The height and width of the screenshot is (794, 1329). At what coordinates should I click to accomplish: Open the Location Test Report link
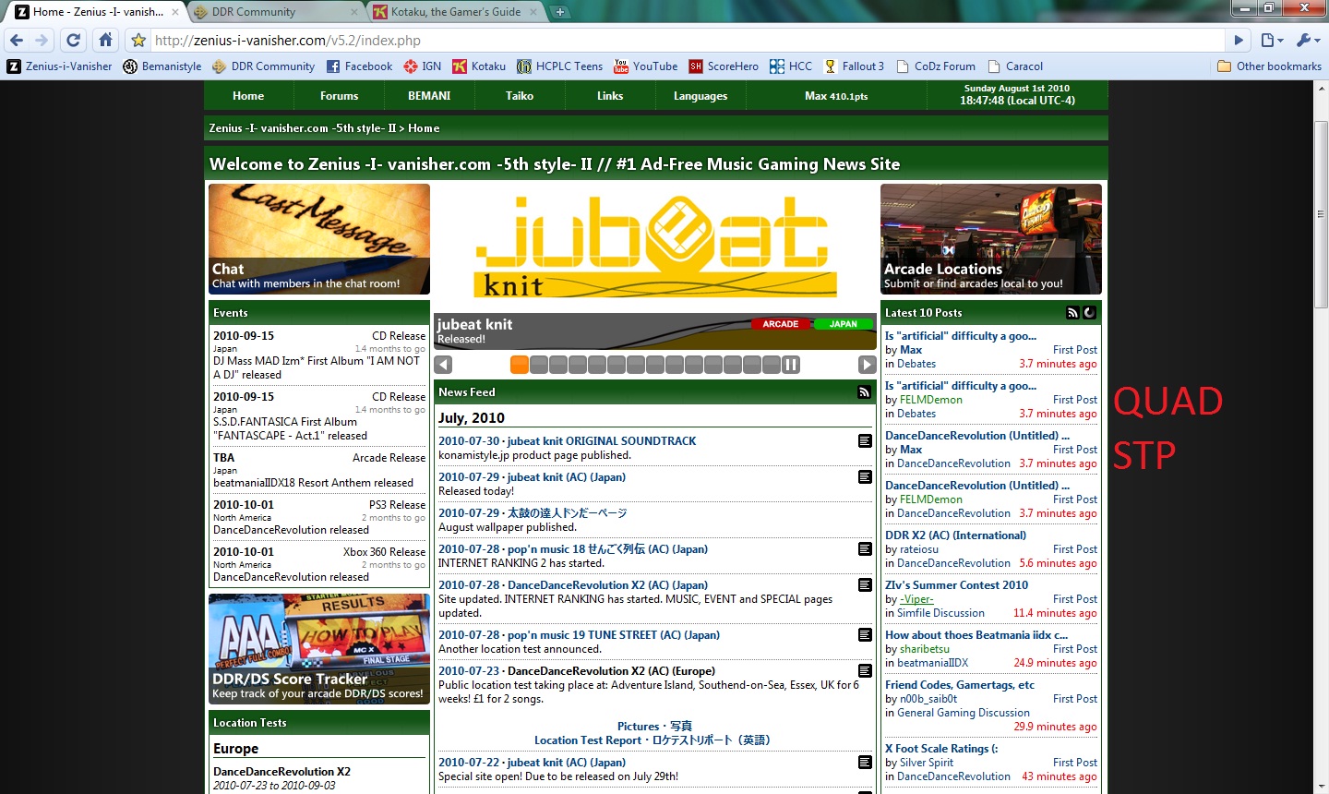652,740
